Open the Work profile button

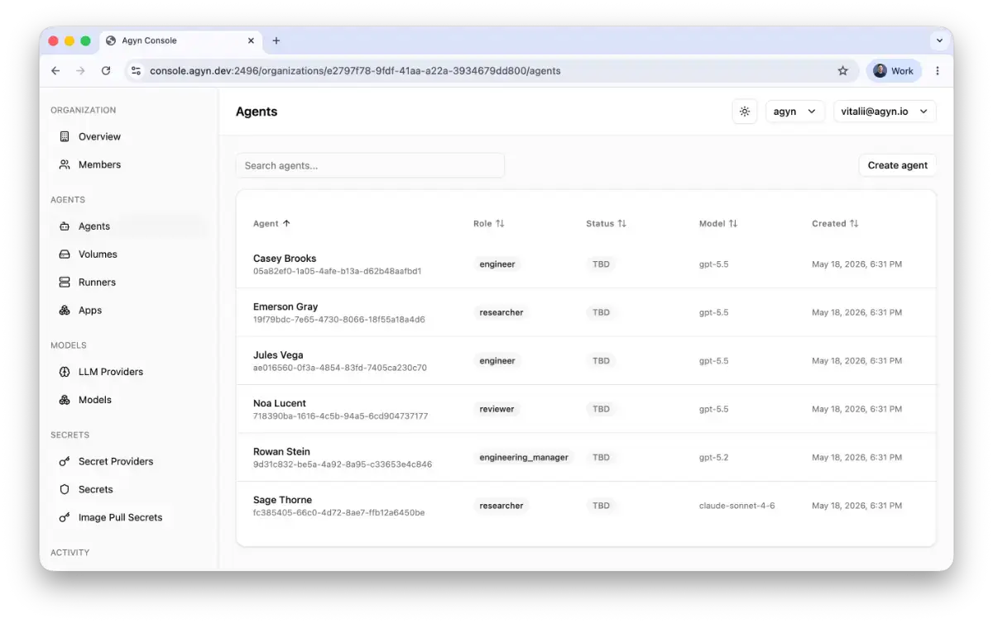coord(894,71)
